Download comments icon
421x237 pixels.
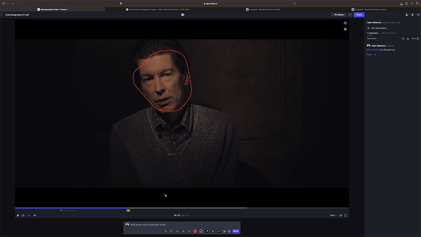408,38
